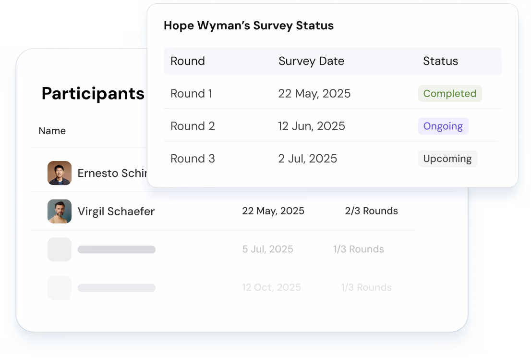Image resolution: width=531 pixels, height=360 pixels.
Task: Click Hope Wyman's Survey Status panel title
Action: click(249, 25)
